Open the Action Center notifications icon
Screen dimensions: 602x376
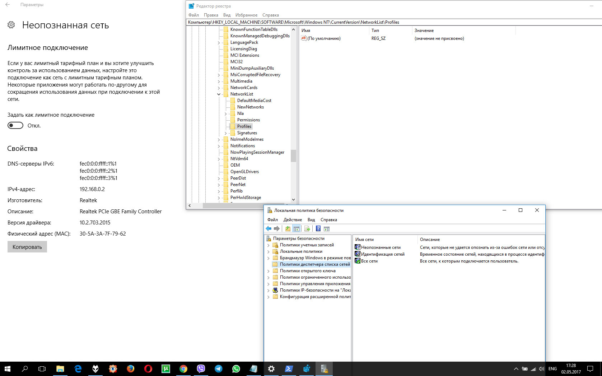(590, 369)
